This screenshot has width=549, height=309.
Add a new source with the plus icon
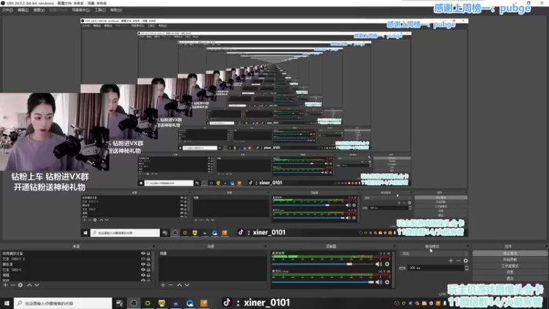pos(5,285)
